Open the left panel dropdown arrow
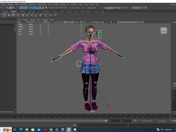 [15, 25]
